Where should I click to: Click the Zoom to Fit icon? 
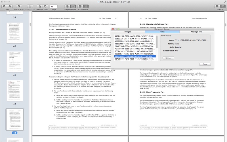pos(30,6)
